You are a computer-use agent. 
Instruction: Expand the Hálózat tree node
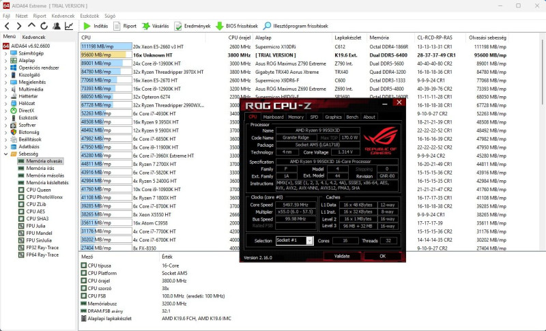tap(5, 103)
